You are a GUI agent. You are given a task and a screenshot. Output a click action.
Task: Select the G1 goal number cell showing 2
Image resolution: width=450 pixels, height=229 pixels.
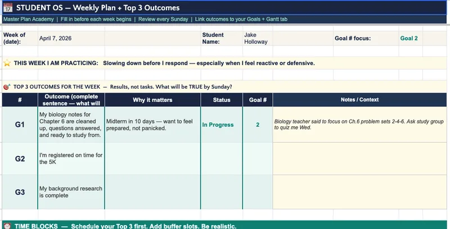click(258, 125)
